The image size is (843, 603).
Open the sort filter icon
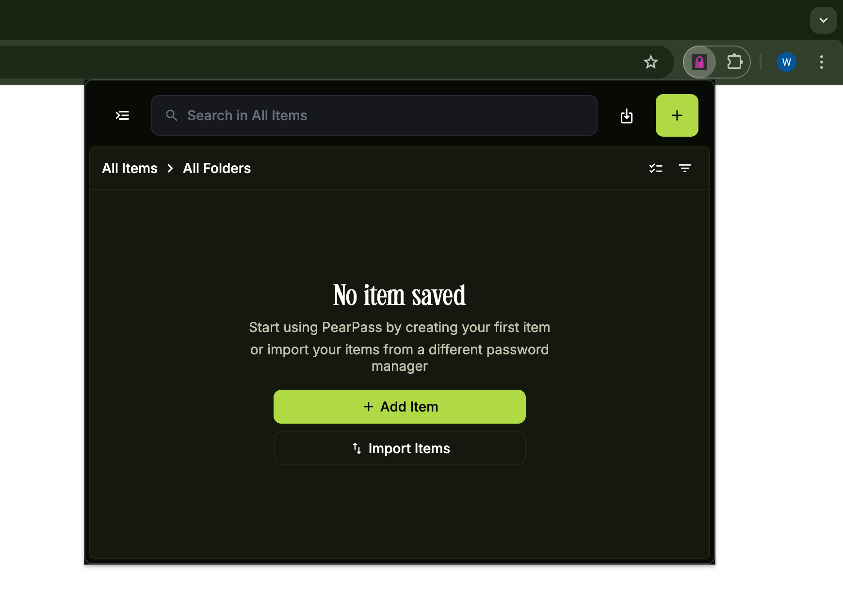pos(685,168)
